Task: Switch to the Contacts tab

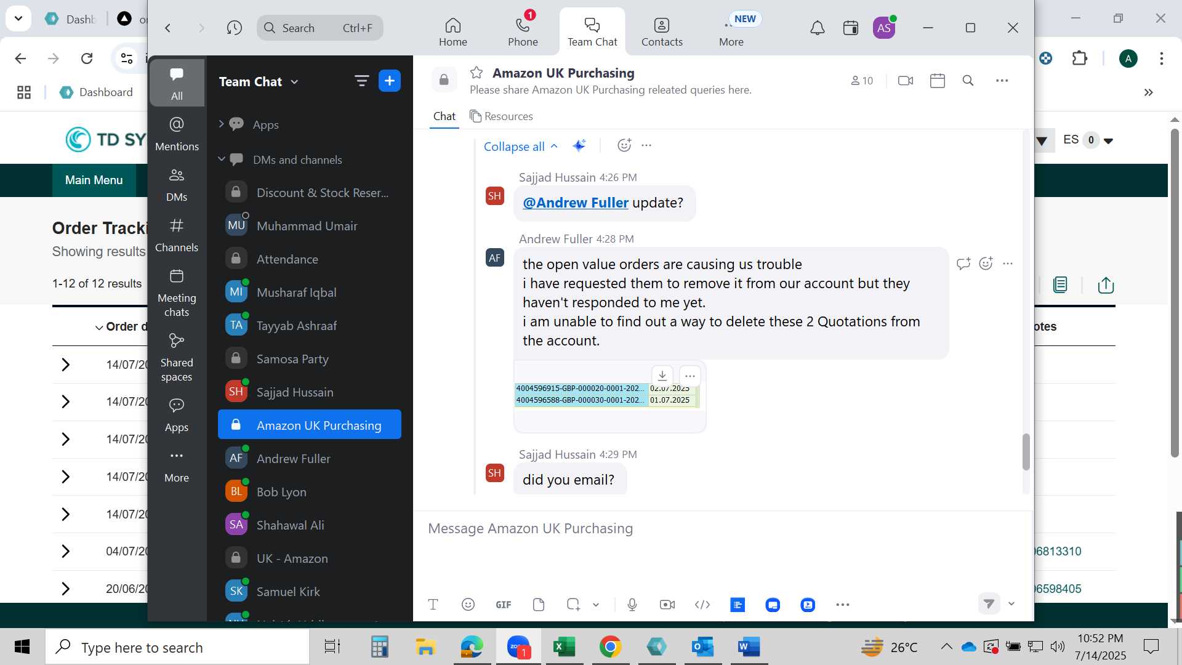Action: pos(662,31)
